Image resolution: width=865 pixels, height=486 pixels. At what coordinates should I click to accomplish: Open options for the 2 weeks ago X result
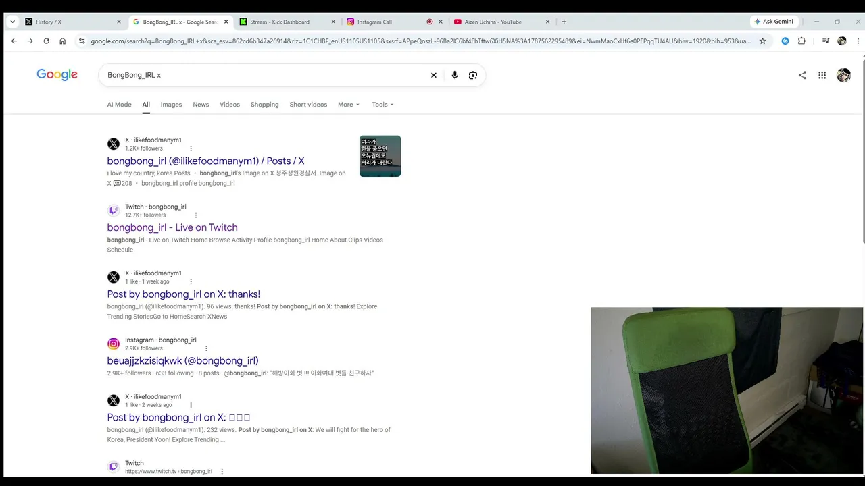[191, 405]
